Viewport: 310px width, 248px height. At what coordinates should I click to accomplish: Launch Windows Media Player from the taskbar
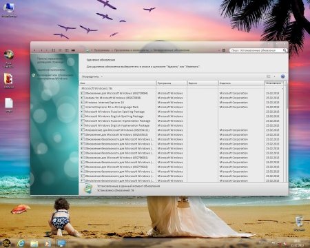48,243
